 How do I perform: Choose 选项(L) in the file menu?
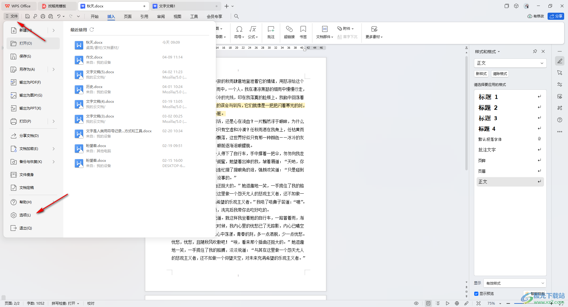pos(33,215)
